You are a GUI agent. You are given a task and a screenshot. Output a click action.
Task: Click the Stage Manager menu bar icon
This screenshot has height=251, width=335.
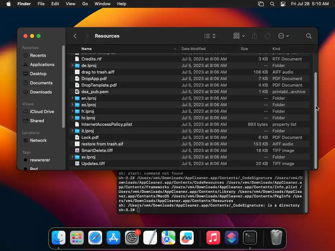click(261, 4)
